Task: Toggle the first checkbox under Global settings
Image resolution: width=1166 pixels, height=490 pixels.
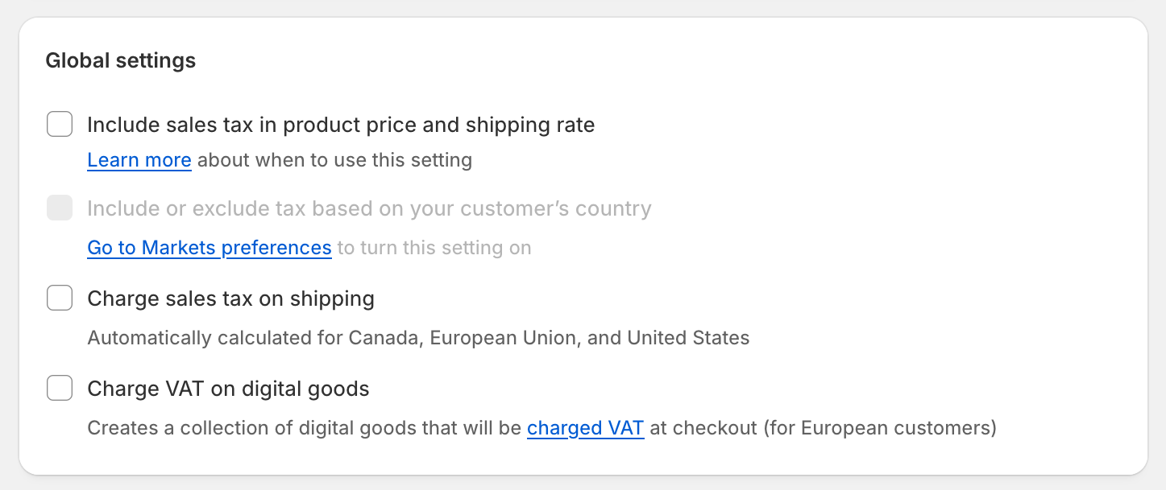Action: point(60,124)
